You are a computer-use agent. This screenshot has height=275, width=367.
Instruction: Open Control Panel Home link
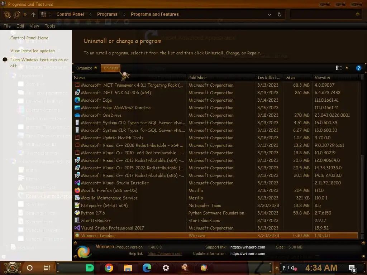click(x=29, y=38)
